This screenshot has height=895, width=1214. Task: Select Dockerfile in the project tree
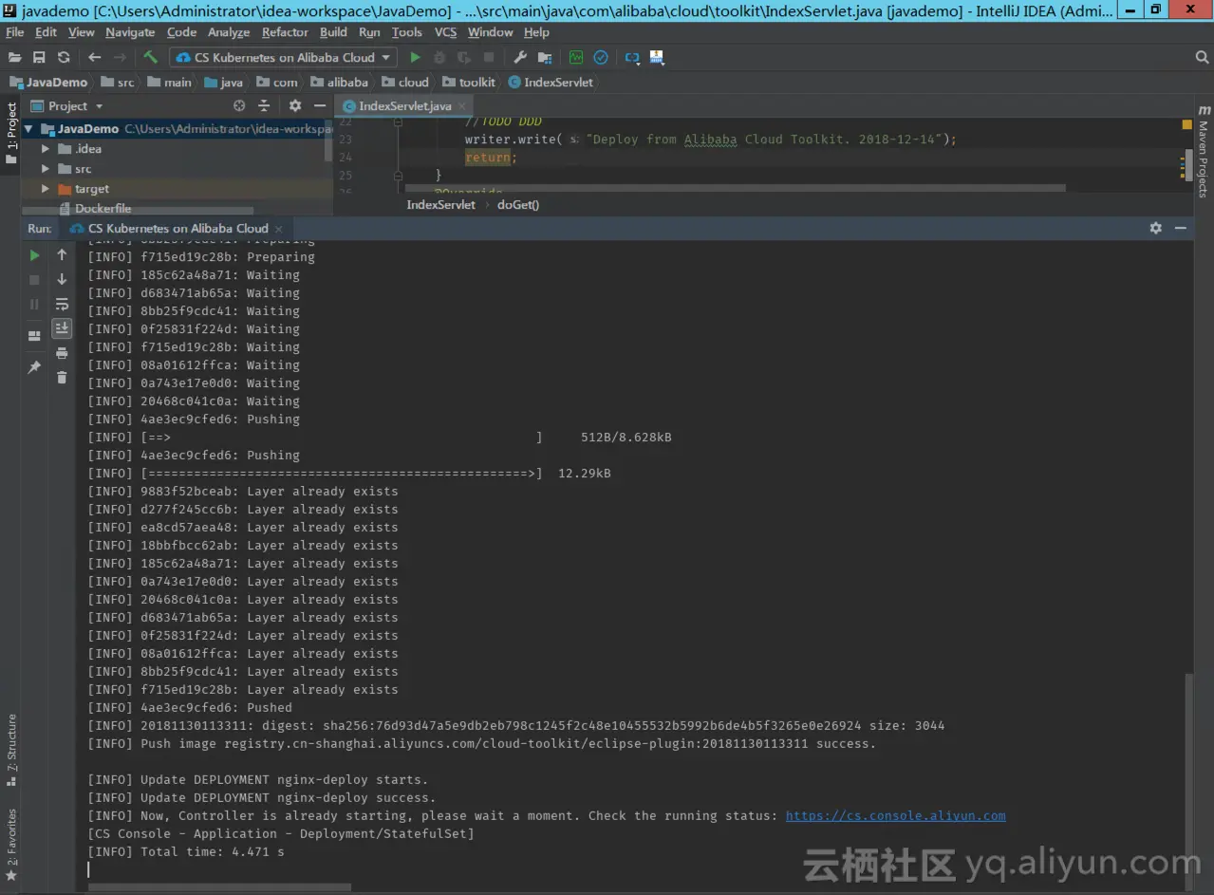[103, 209]
